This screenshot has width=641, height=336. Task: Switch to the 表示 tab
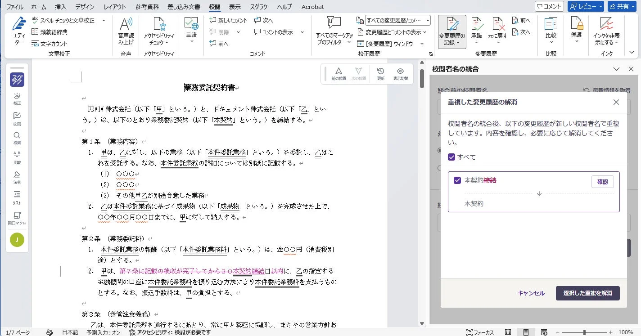[235, 7]
